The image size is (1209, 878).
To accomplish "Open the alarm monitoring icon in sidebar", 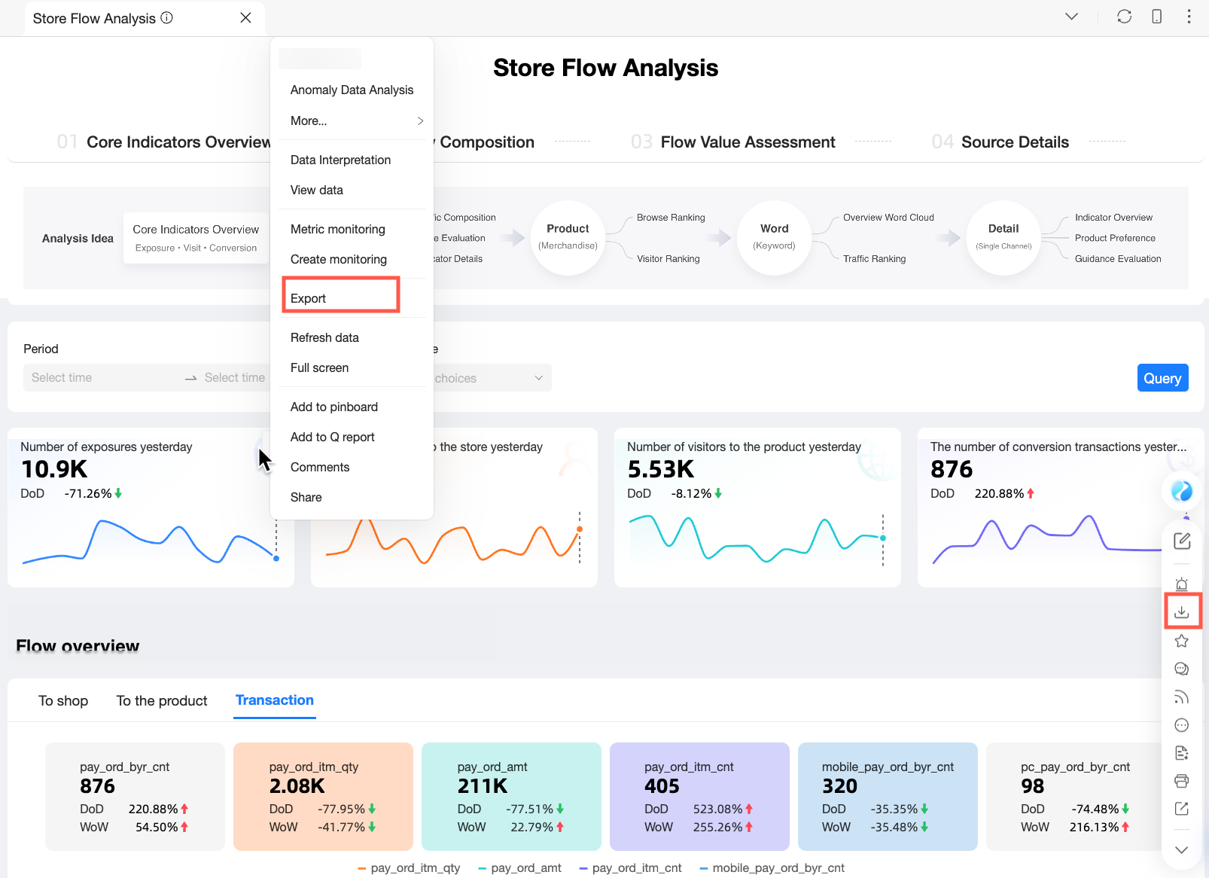I will pos(1181,584).
